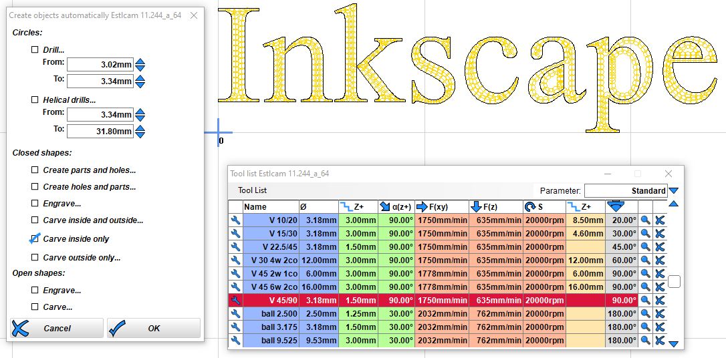Click the Name column header
Screen dimensions: 726x358
coord(271,207)
